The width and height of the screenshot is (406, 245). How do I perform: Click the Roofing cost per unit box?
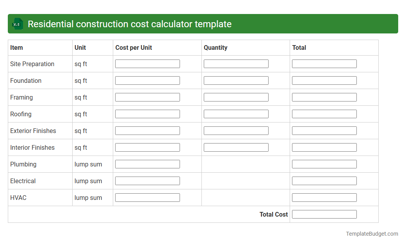click(x=147, y=114)
